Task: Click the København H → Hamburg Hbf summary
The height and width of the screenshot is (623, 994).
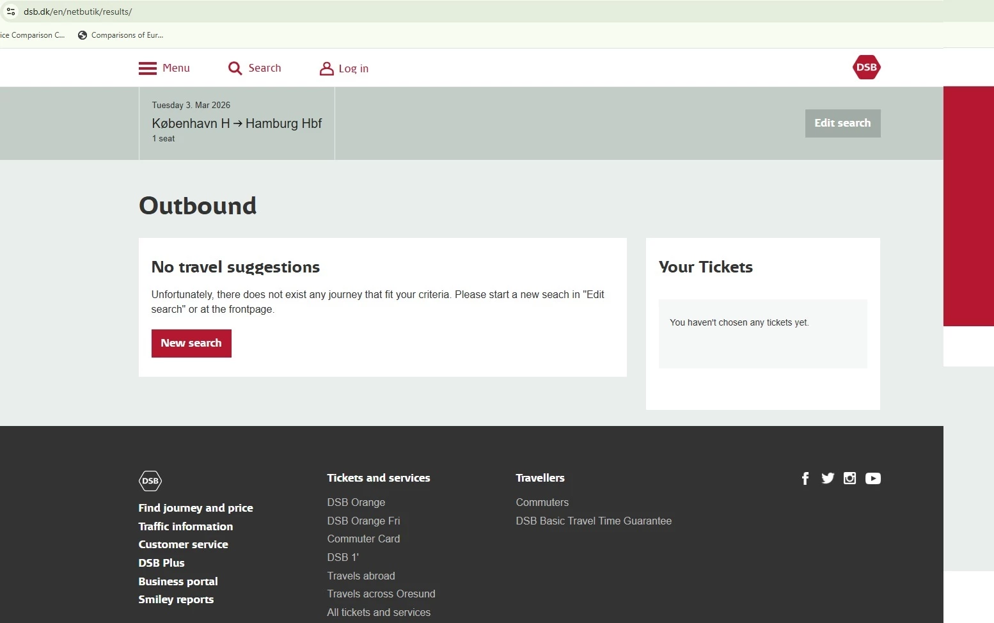Action: [237, 123]
